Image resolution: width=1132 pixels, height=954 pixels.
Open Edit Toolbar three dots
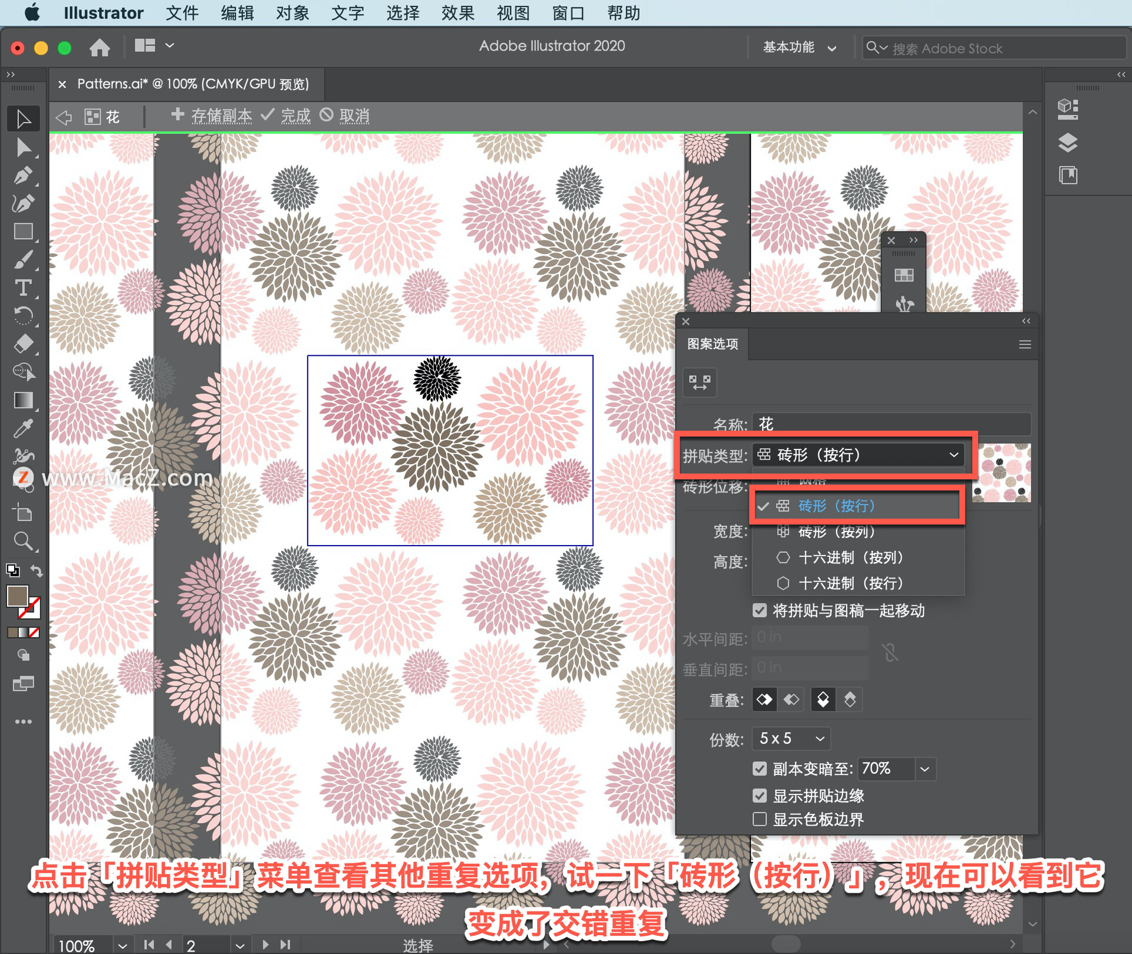[x=23, y=722]
